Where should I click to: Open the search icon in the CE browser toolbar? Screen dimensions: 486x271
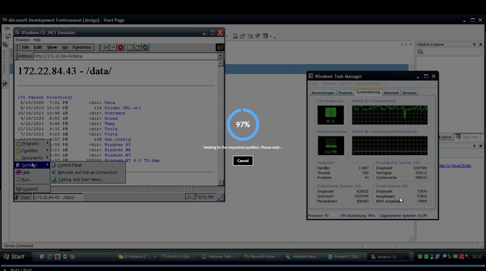145,47
